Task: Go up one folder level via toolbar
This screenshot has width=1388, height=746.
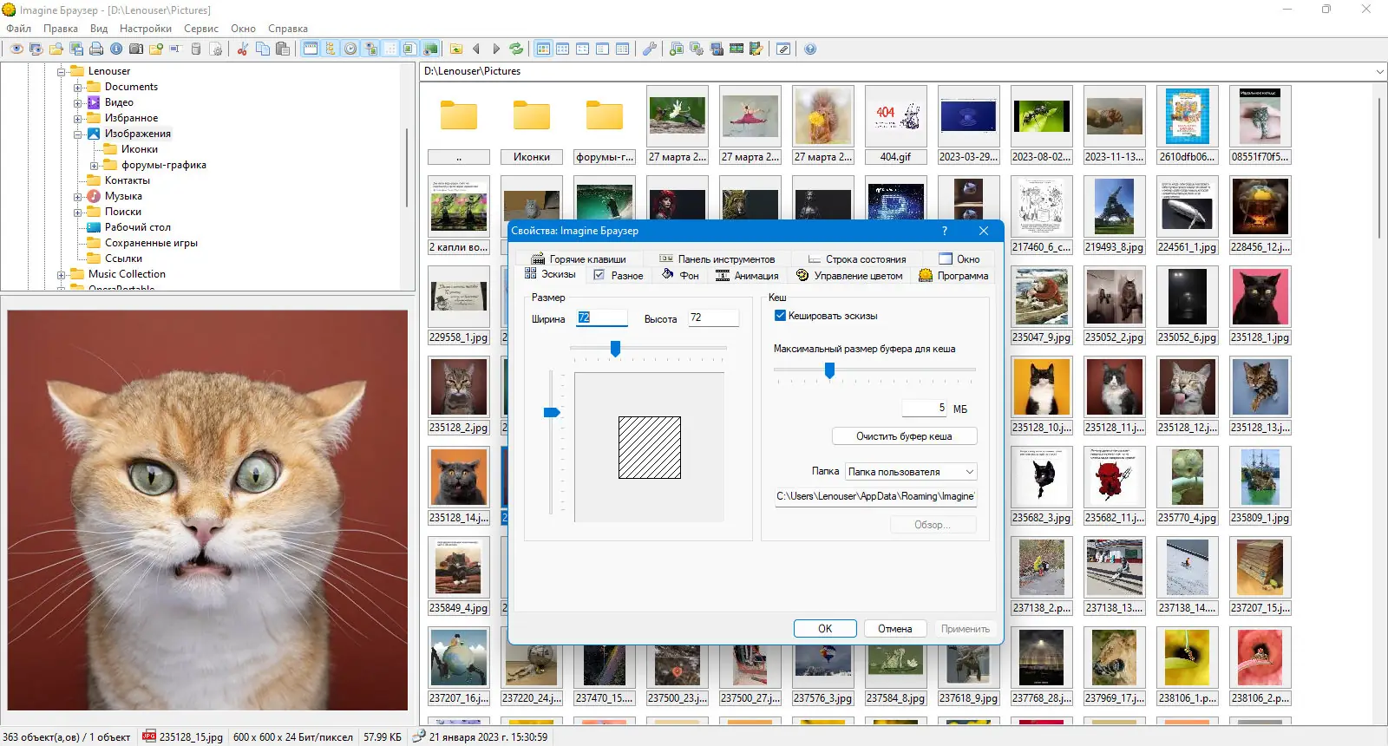Action: point(456,49)
